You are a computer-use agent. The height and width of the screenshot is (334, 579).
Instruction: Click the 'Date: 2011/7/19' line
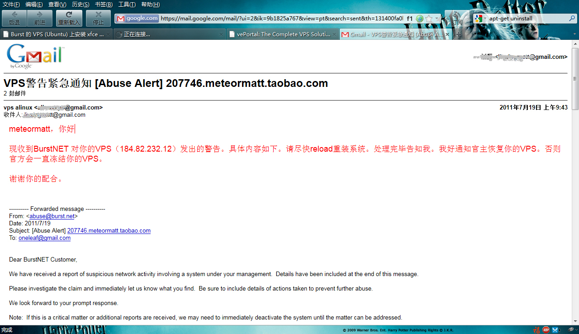pos(30,224)
